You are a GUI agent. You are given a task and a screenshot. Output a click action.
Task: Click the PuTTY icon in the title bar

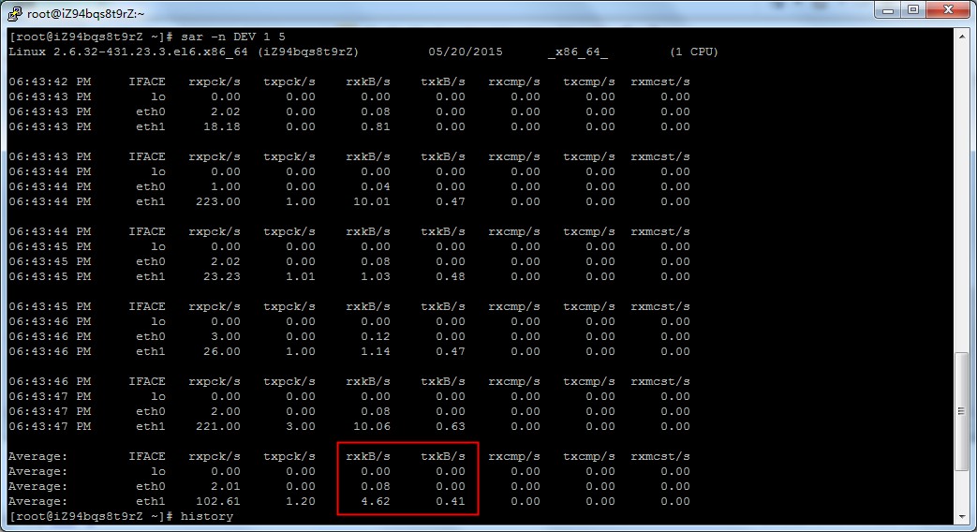click(14, 13)
